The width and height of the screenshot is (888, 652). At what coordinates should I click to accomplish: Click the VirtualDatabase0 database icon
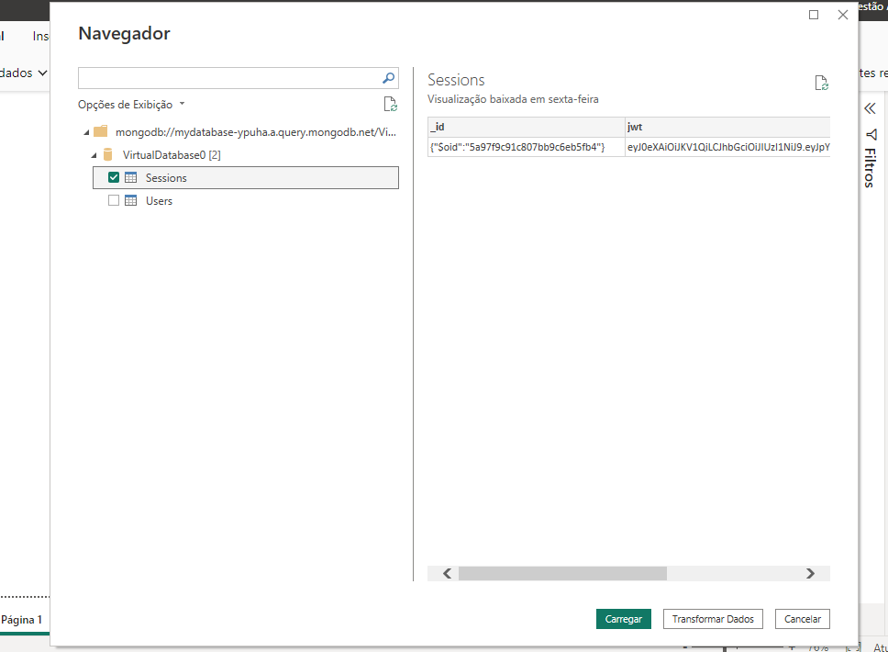pos(108,155)
